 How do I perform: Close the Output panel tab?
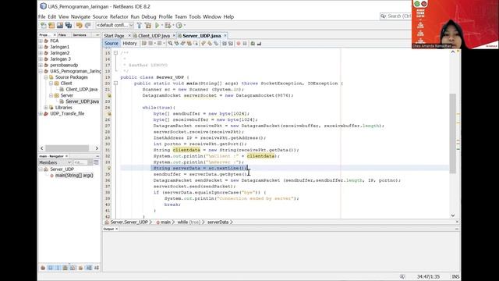pyautogui.click(x=116, y=229)
